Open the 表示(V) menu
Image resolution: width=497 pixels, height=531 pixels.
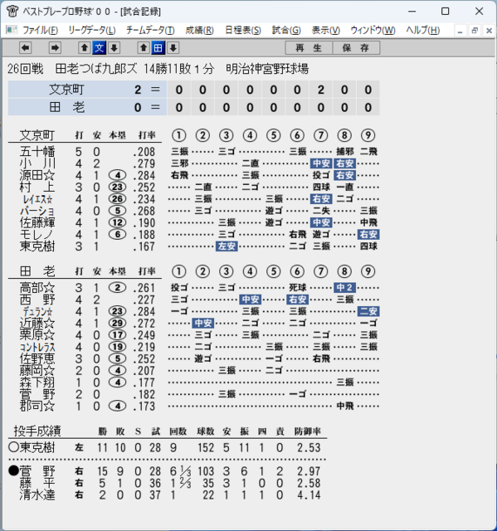(x=326, y=31)
